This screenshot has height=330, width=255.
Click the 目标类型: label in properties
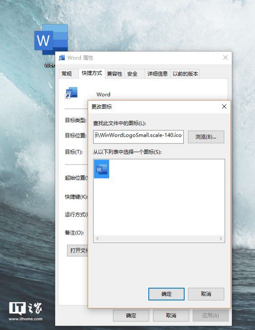pos(76,120)
